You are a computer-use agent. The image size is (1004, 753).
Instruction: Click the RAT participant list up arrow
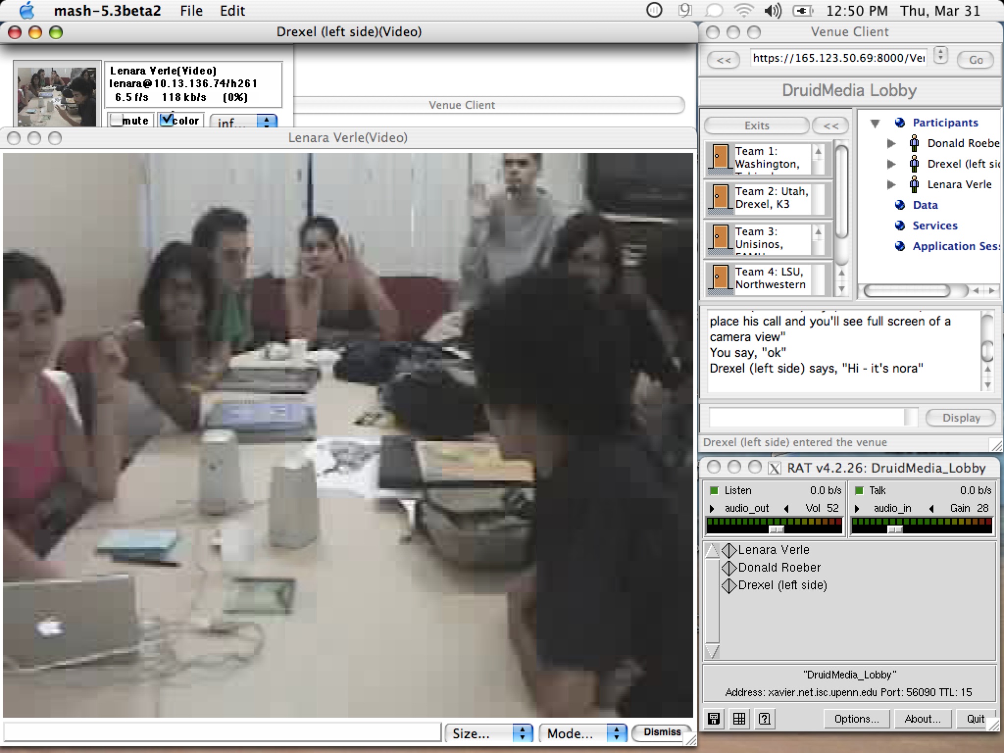[x=712, y=551]
